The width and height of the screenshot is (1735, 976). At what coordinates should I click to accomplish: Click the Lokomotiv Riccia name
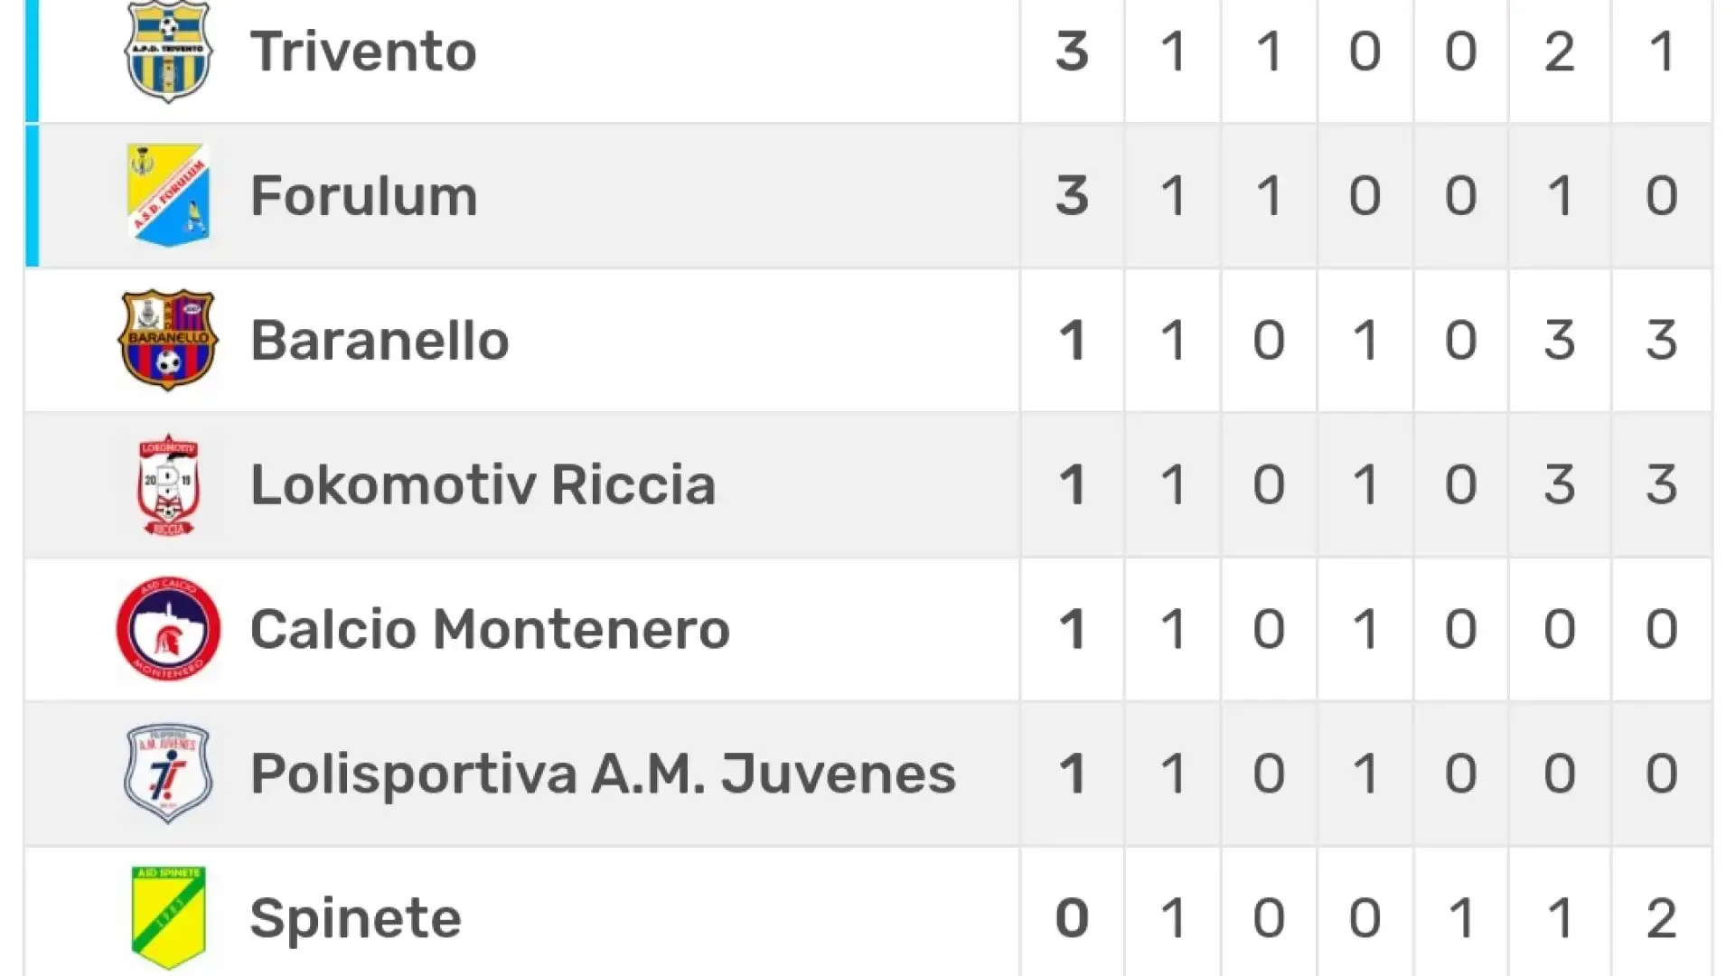(x=483, y=484)
